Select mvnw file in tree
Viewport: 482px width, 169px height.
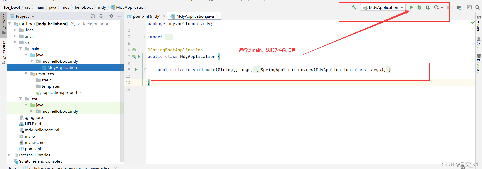click(x=30, y=136)
